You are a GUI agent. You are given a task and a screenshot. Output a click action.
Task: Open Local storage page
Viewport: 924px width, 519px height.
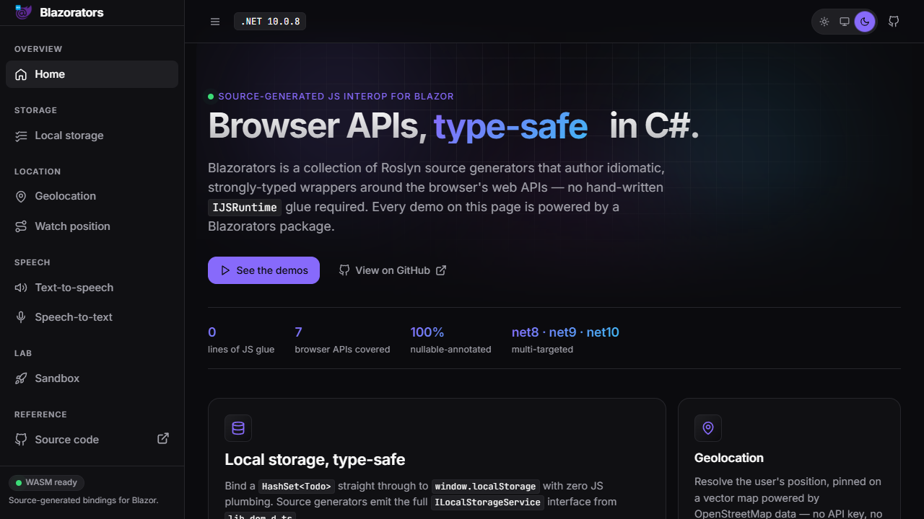[92, 136]
